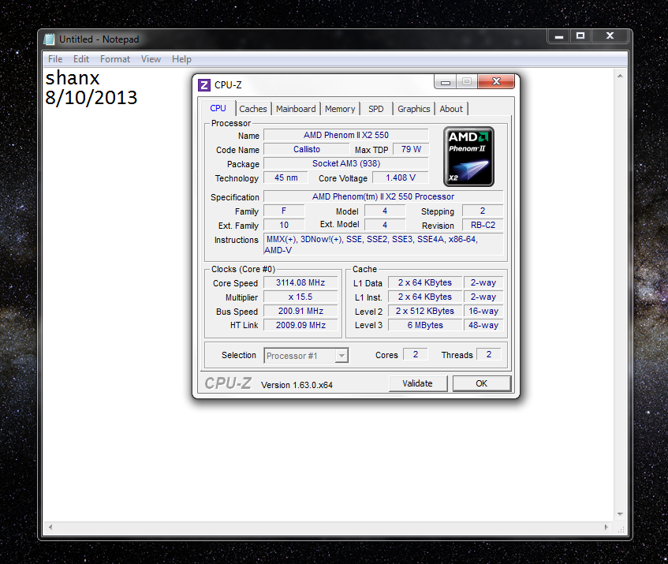Open the Help menu in Notepad
Screen dimensions: 668x564
[x=181, y=59]
